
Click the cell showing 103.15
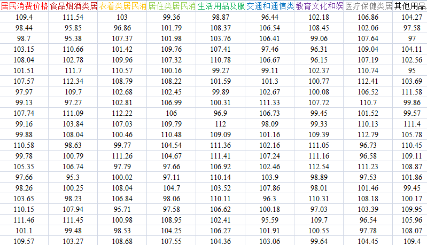(24, 49)
